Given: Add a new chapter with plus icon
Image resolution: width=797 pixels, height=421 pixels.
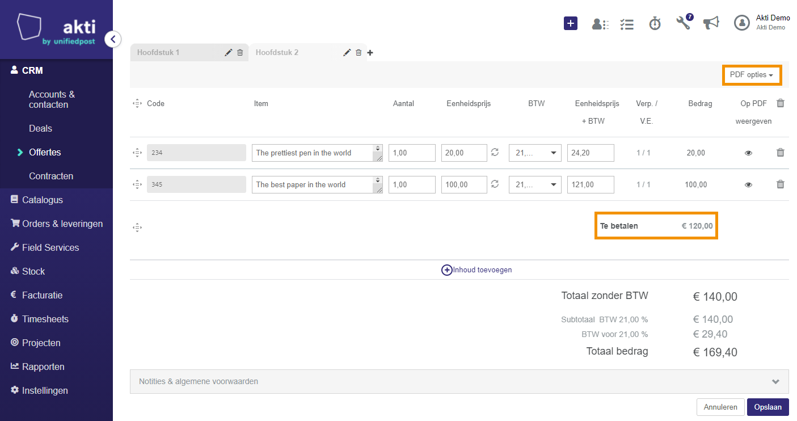Looking at the screenshot, I should (370, 53).
